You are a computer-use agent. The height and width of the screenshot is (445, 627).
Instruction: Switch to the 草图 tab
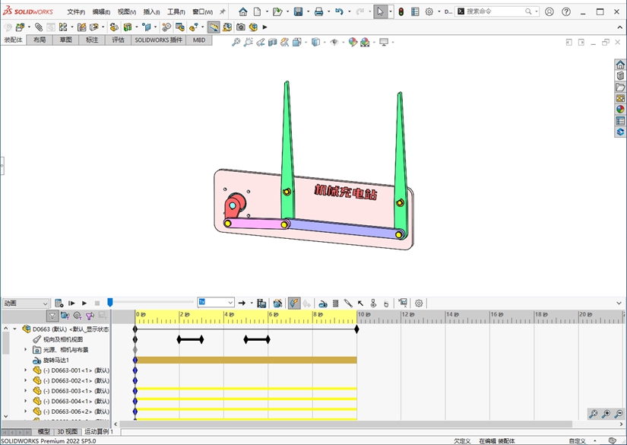[x=66, y=40]
